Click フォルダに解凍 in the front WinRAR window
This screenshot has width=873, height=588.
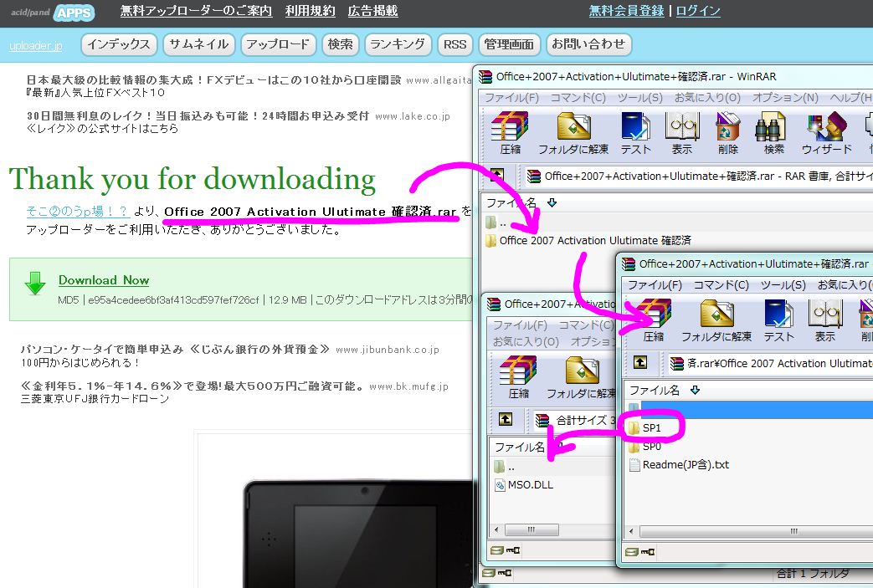(x=716, y=320)
